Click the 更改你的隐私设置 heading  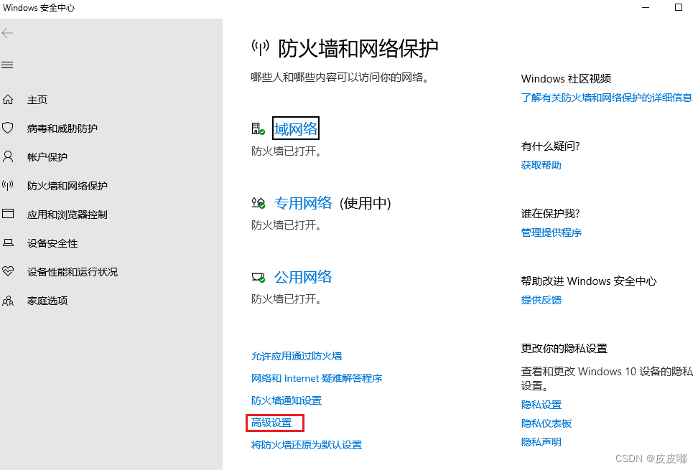click(564, 348)
